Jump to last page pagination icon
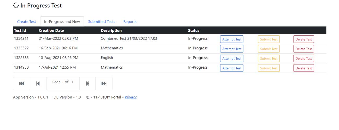 pyautogui.click(x=104, y=83)
